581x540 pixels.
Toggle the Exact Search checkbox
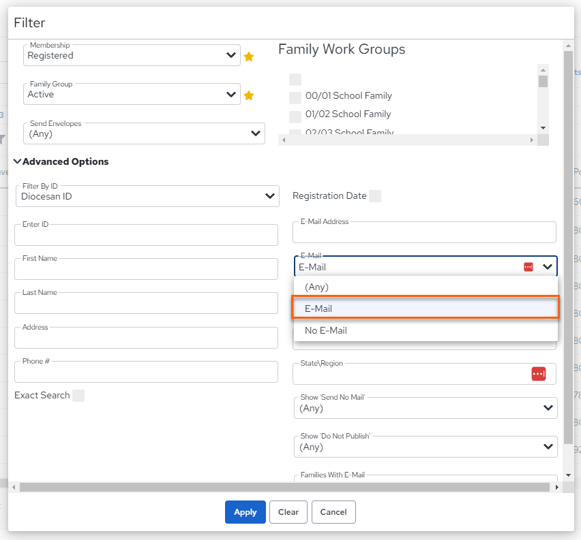click(78, 396)
